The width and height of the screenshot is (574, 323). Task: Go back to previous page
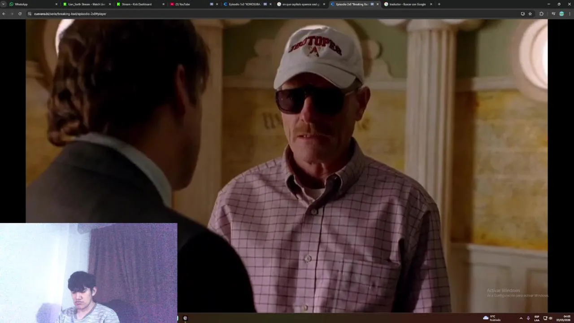(x=4, y=14)
